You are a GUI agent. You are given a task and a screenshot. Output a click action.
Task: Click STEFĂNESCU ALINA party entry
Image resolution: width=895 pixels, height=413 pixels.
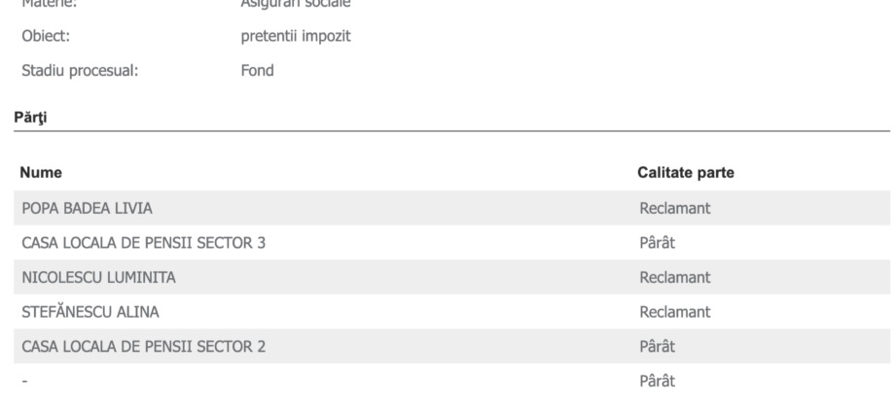click(x=90, y=312)
